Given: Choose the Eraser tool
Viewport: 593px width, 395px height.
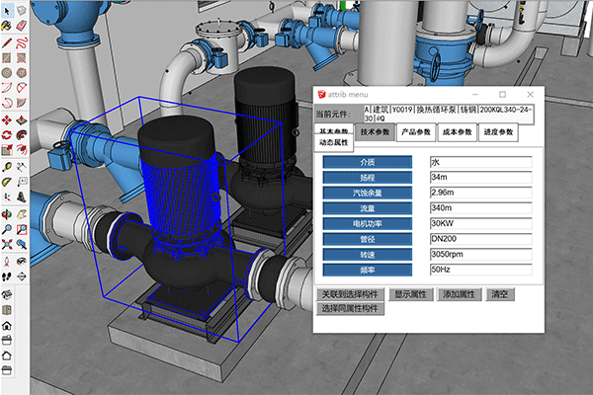Looking at the screenshot, I should (22, 26).
